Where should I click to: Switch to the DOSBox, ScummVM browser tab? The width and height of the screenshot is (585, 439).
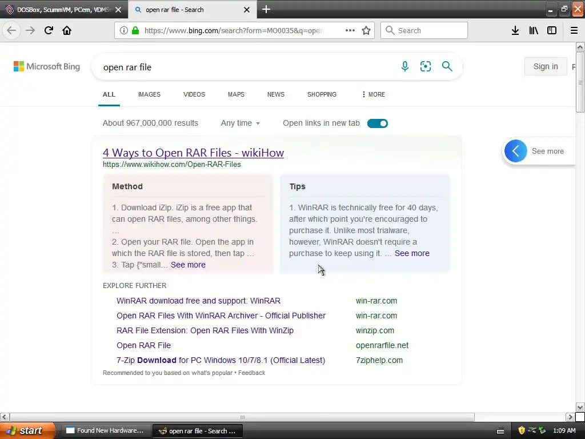coord(63,10)
